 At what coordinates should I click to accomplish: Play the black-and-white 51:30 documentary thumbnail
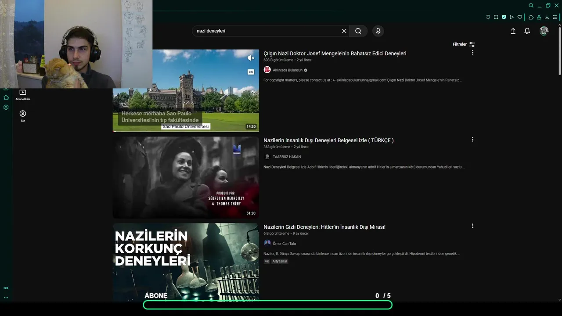(x=186, y=177)
